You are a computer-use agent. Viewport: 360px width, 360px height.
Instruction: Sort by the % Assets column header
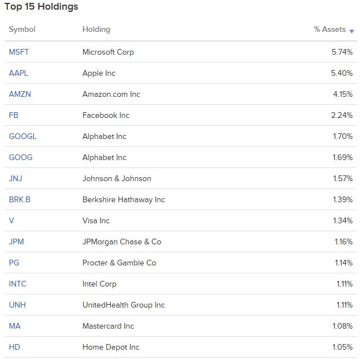330,30
